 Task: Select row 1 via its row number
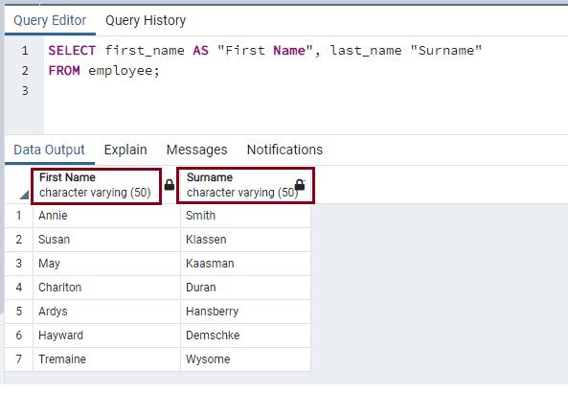click(x=19, y=216)
